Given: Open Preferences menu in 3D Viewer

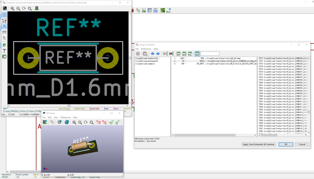Looking at the screenshot, I should (x=65, y=117).
